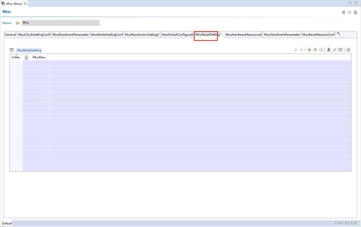The width and height of the screenshot is (361, 227).
Task: Click the pencil edit icon
Action: [335, 50]
